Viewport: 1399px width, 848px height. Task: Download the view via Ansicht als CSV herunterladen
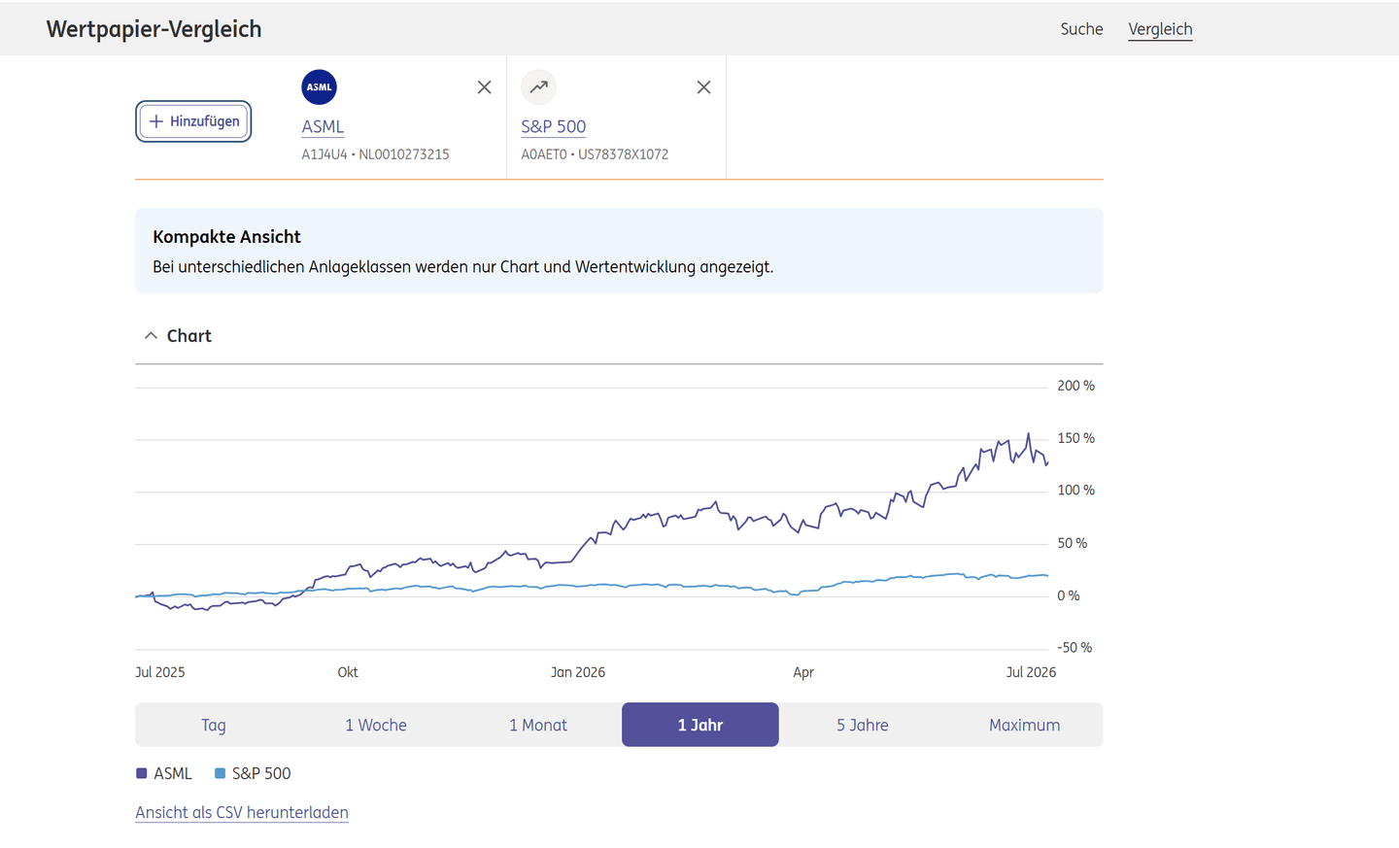[x=242, y=812]
